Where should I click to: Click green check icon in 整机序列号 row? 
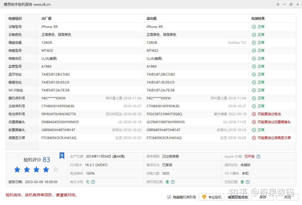point(254,98)
